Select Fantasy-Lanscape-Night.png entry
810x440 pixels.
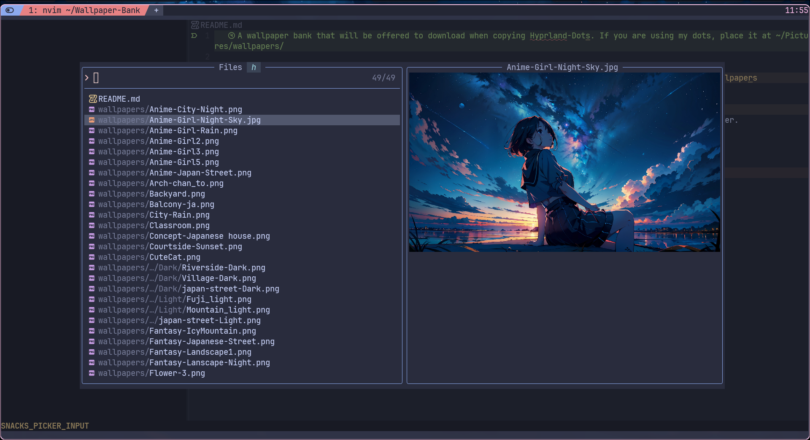(x=242, y=362)
